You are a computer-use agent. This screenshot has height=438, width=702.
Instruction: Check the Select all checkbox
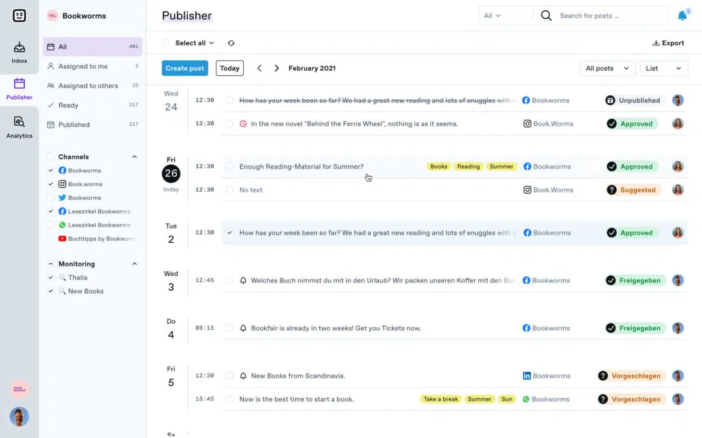pos(165,42)
